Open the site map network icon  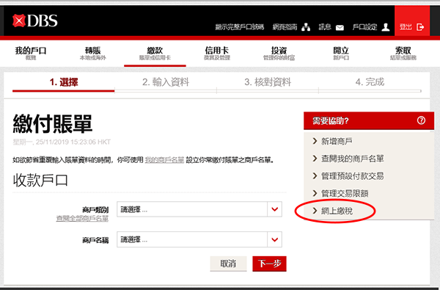[x=306, y=27]
